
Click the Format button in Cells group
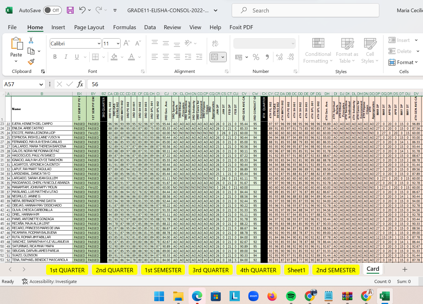[403, 62]
